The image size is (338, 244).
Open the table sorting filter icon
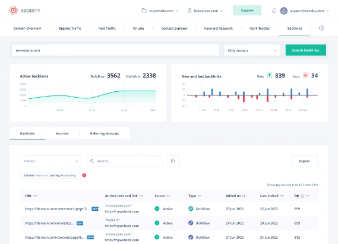coord(173,161)
